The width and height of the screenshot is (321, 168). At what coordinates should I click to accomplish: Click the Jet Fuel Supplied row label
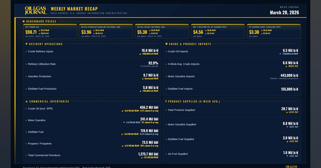click(178, 154)
